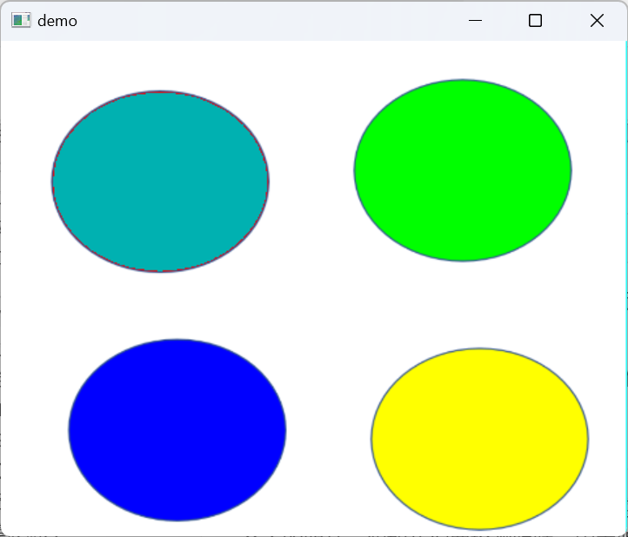
Task: Minimize the demo window
Action: pos(475,20)
